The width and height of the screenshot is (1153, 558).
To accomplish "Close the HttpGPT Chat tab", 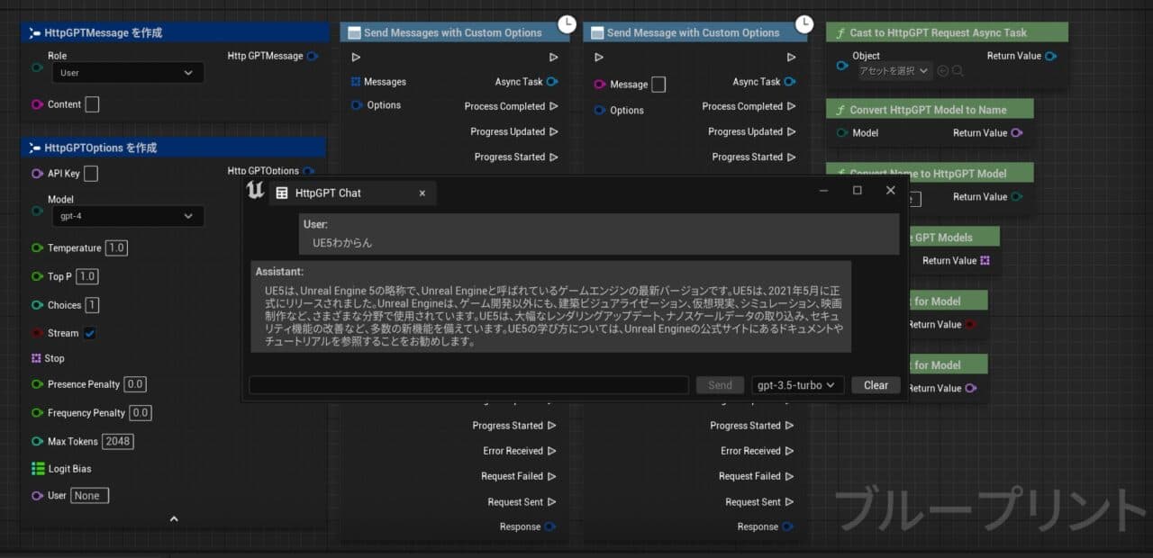I will [x=422, y=193].
